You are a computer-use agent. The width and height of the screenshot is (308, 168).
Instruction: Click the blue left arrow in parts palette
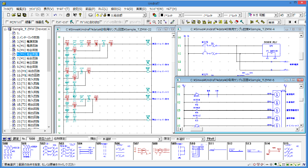(x=5, y=139)
